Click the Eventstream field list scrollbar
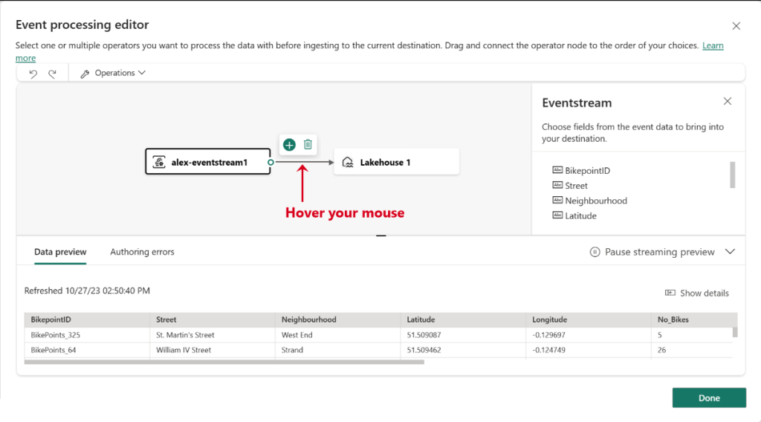The width and height of the screenshot is (761, 422). point(733,175)
